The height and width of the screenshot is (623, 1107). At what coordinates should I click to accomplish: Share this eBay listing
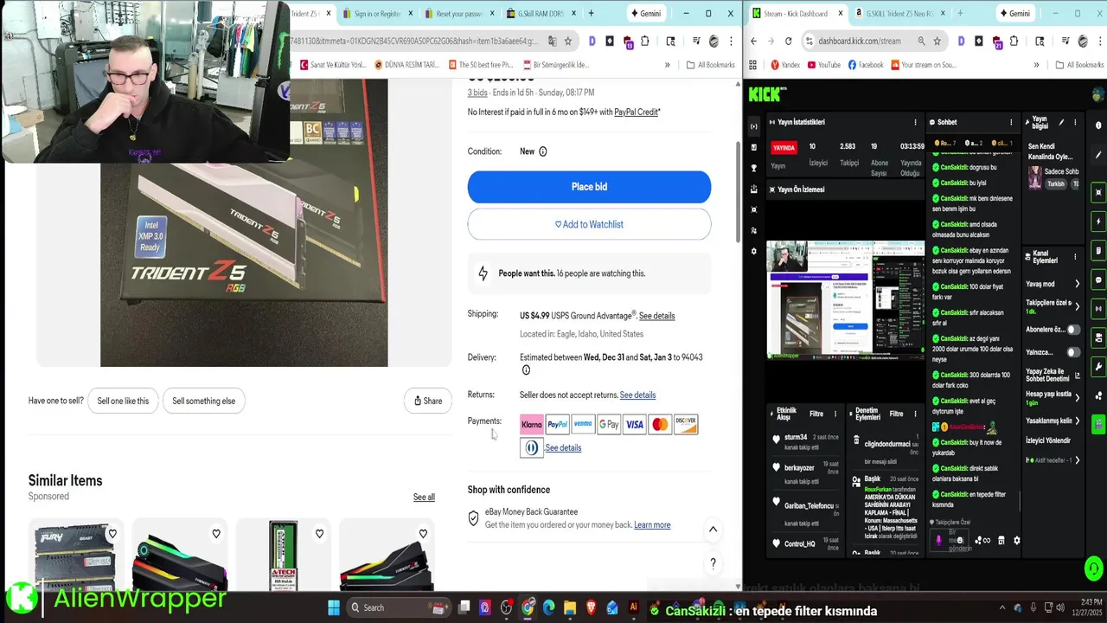[x=427, y=401]
